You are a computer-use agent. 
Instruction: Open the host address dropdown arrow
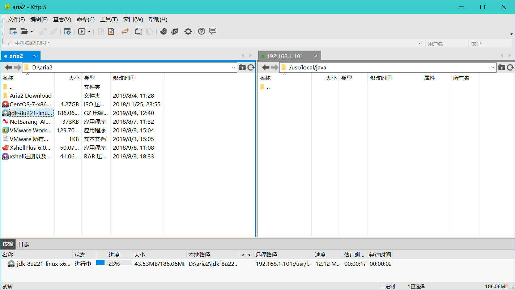(x=420, y=43)
